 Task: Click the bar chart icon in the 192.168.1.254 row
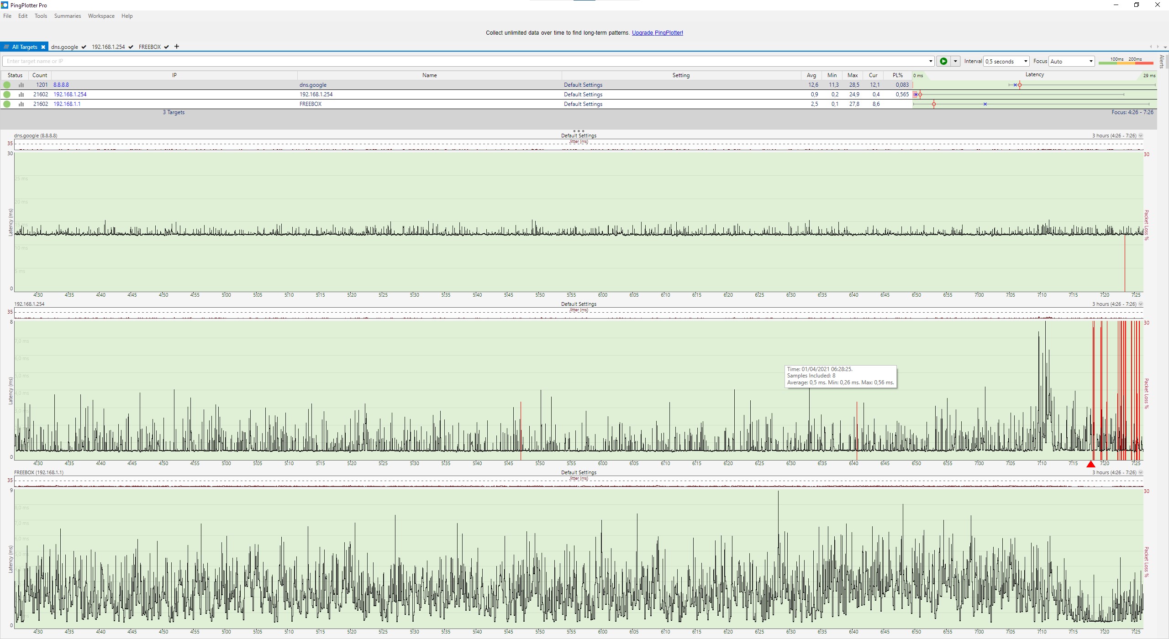coord(21,94)
